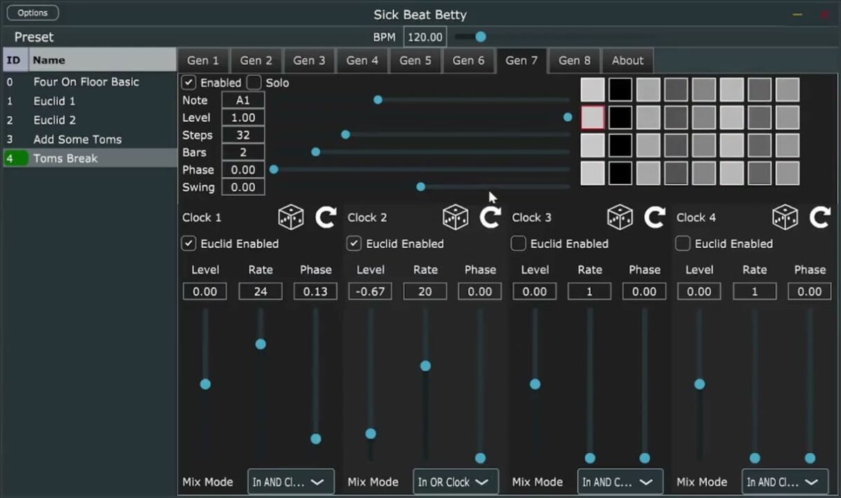Image resolution: width=841 pixels, height=498 pixels.
Task: Adjust the BPM slider
Action: 480,36
